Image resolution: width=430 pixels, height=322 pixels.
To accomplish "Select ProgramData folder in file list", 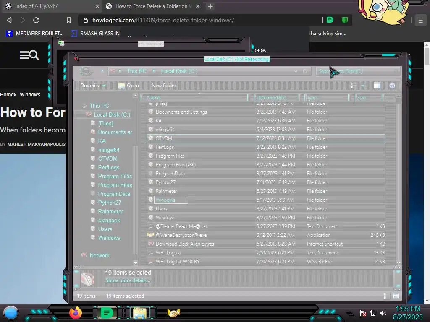I will coord(266,173).
